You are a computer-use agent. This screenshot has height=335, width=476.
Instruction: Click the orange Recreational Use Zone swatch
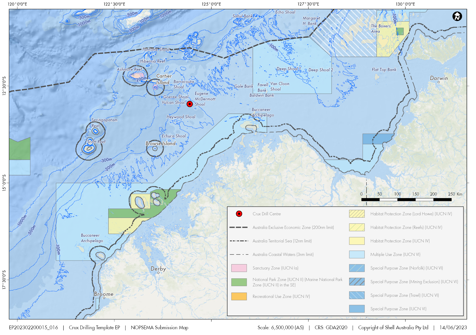[239, 296]
